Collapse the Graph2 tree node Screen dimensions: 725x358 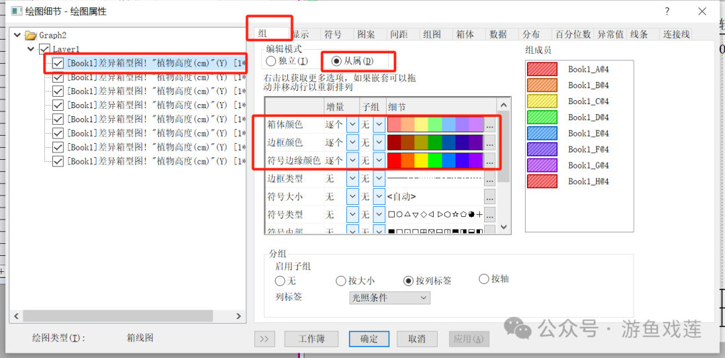pyautogui.click(x=17, y=35)
